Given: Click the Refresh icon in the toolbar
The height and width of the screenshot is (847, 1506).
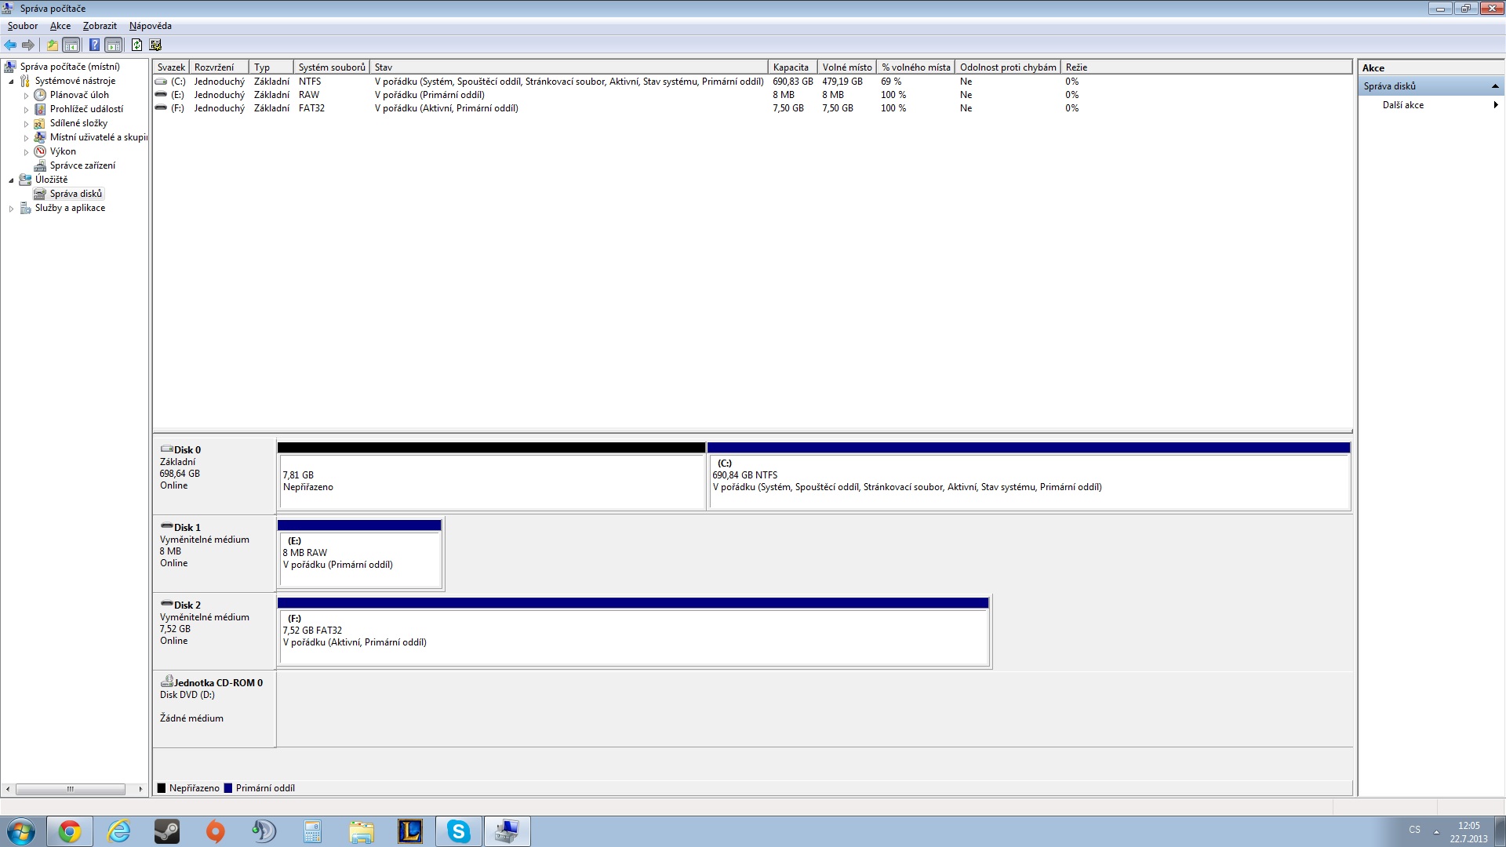Looking at the screenshot, I should [137, 45].
